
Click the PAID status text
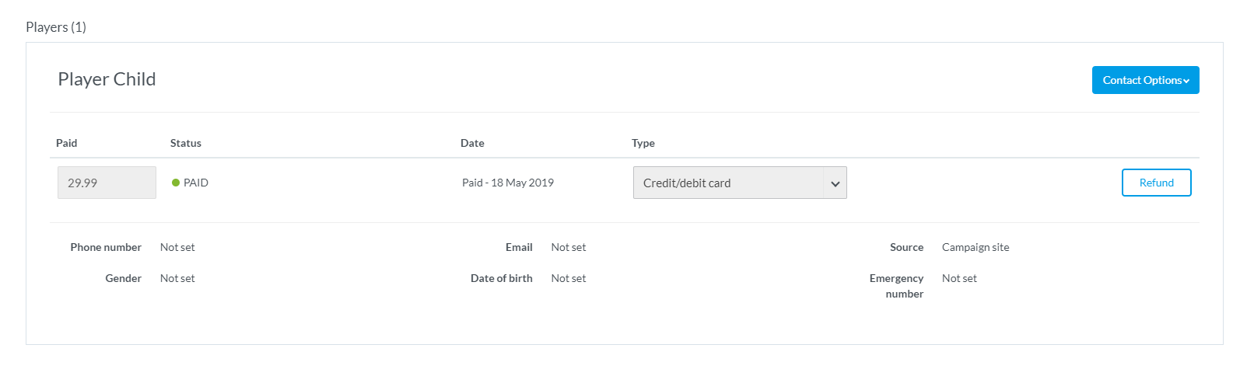(196, 183)
